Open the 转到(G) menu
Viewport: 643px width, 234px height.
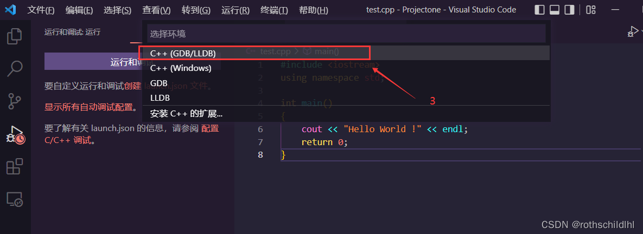pos(196,10)
